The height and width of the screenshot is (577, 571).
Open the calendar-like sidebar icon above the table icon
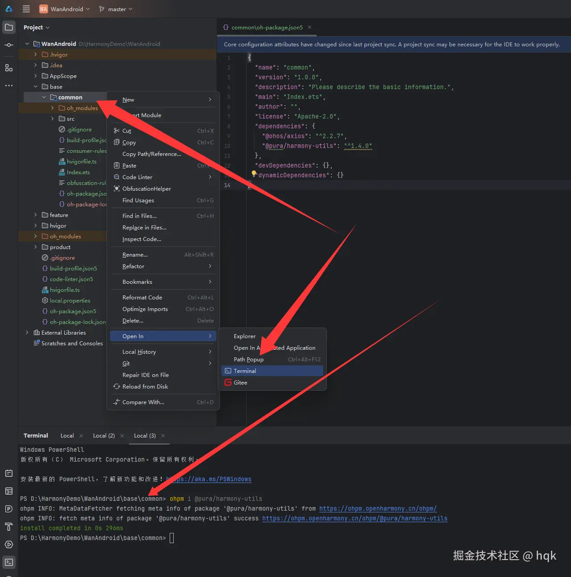[x=9, y=473]
